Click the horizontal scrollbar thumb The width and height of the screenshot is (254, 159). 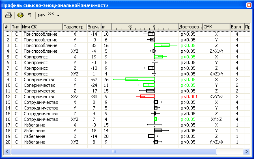pos(114,152)
